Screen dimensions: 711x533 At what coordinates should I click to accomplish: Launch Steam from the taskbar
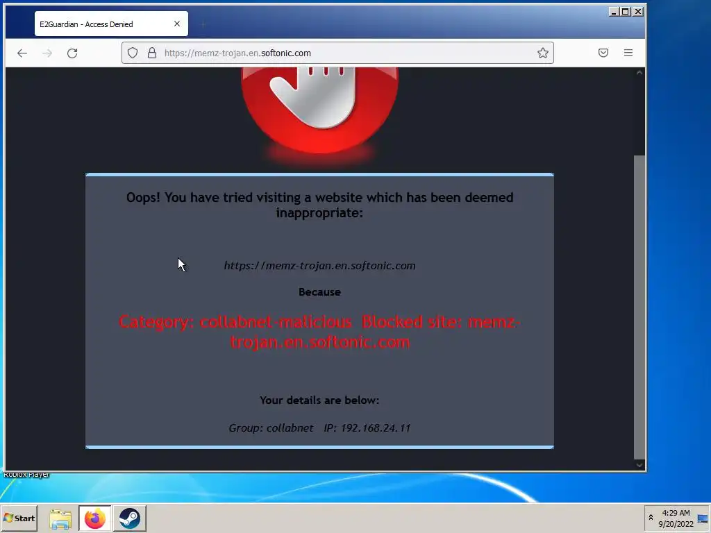[130, 518]
